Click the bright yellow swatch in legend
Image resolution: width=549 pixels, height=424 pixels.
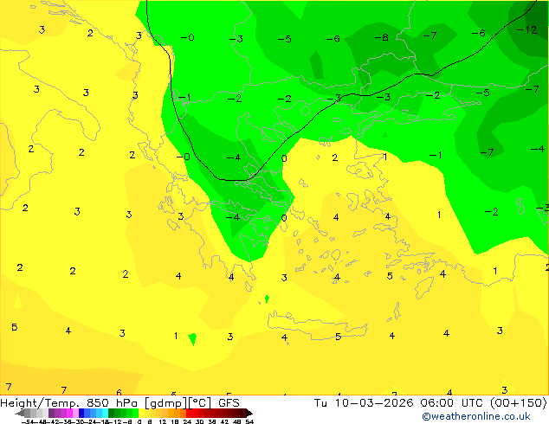[141, 414]
